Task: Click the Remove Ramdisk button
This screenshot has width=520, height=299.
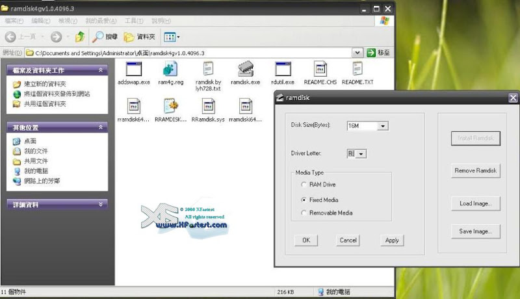Action: point(476,171)
